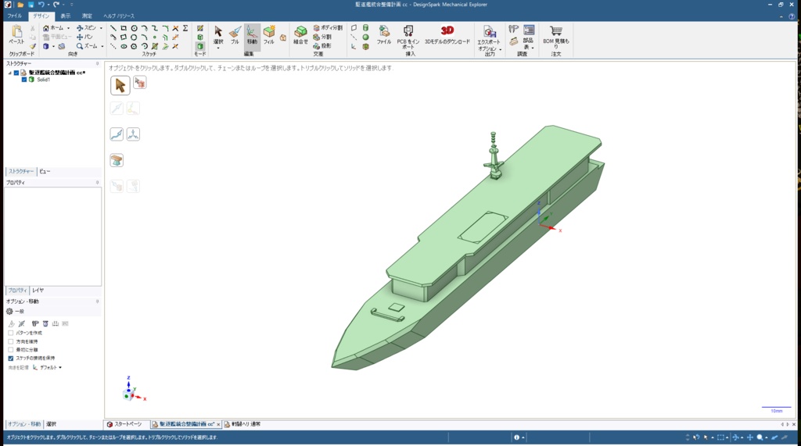Select the 投影 (Project) tool
The height and width of the screenshot is (446, 801).
tap(322, 46)
